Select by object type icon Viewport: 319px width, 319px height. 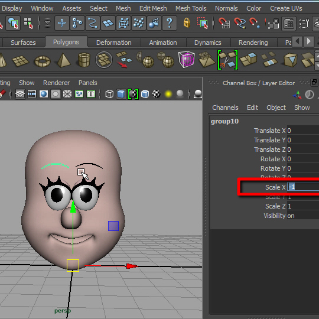13,23
